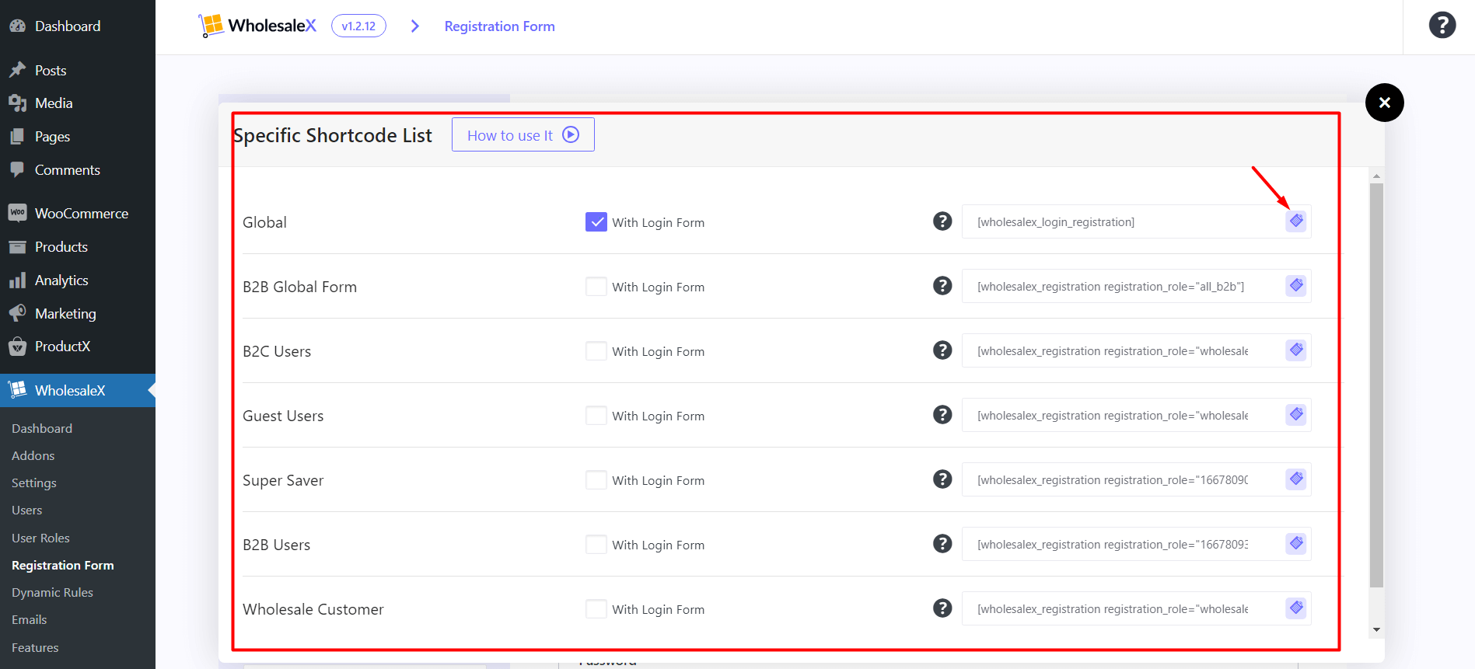Screen dimensions: 1475x669
Task: Enable With Login Form for B2B Global Form
Action: [596, 287]
